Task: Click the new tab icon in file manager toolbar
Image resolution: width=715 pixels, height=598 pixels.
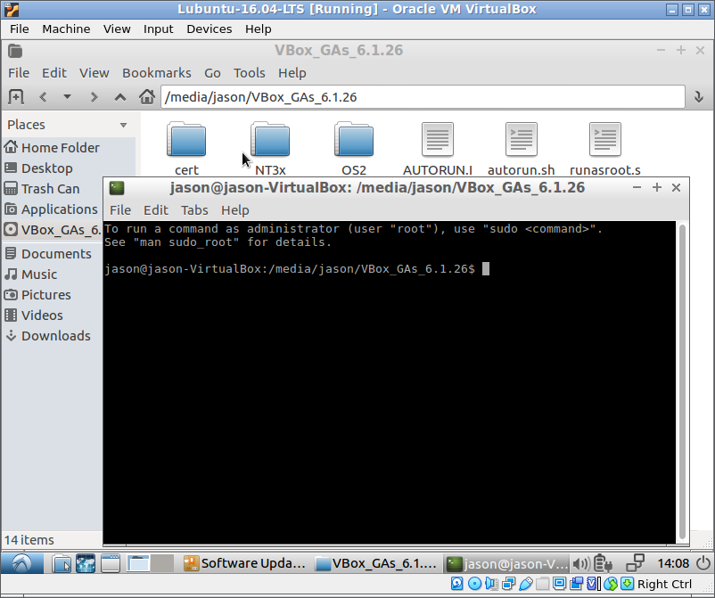Action: 15,96
